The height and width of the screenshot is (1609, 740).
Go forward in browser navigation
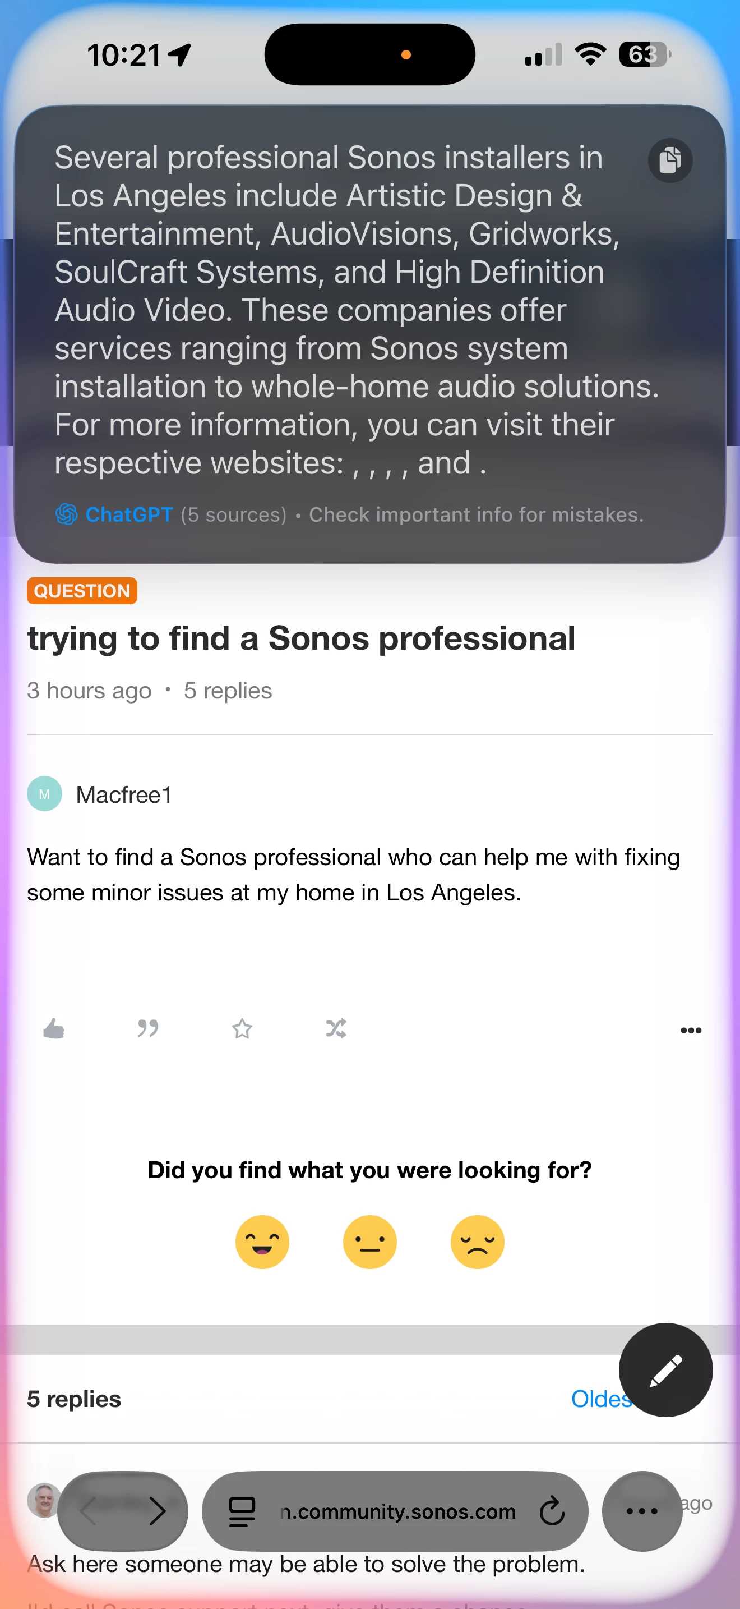pyautogui.click(x=156, y=1511)
